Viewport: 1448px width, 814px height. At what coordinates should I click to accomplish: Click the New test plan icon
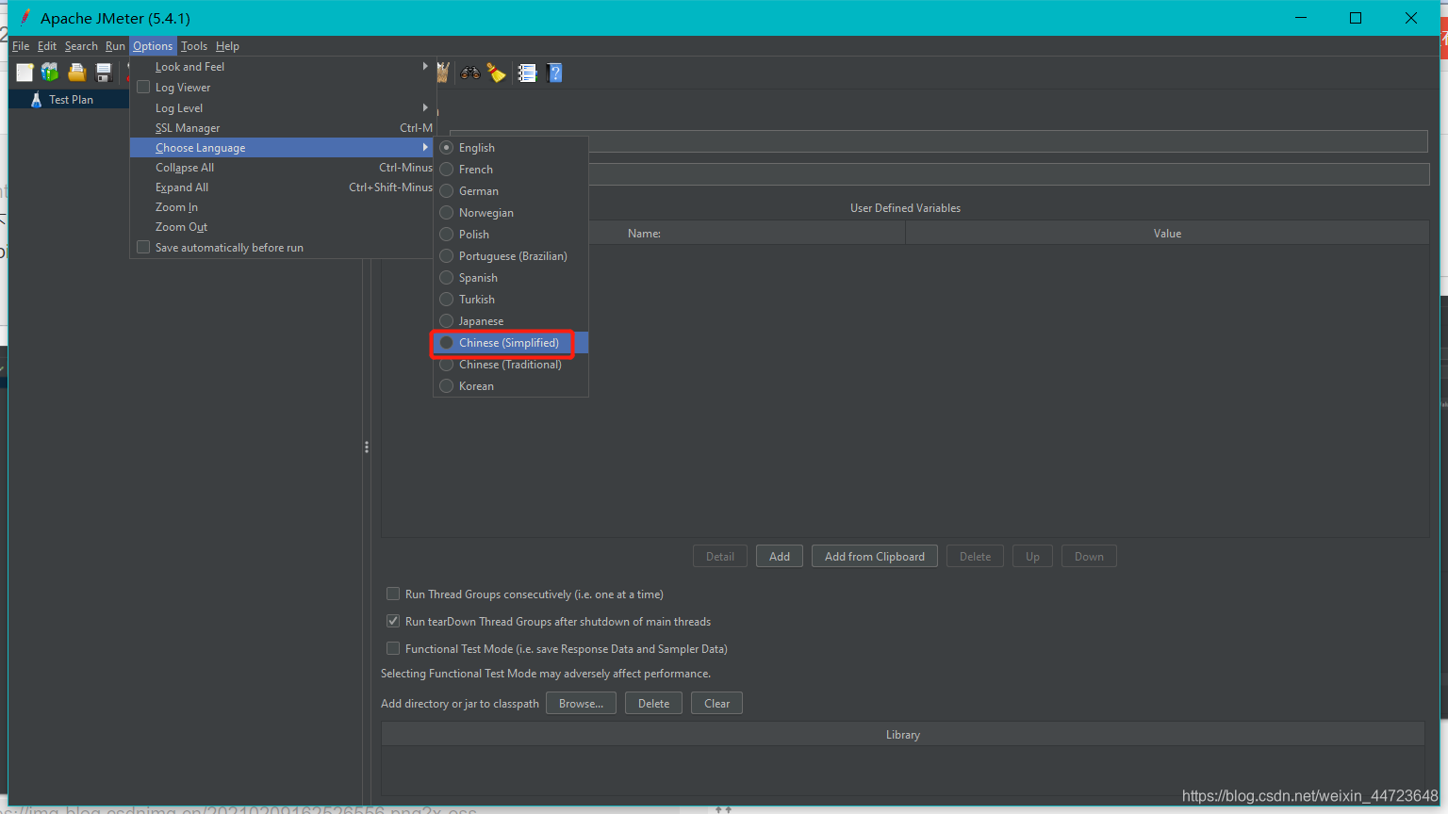tap(25, 73)
